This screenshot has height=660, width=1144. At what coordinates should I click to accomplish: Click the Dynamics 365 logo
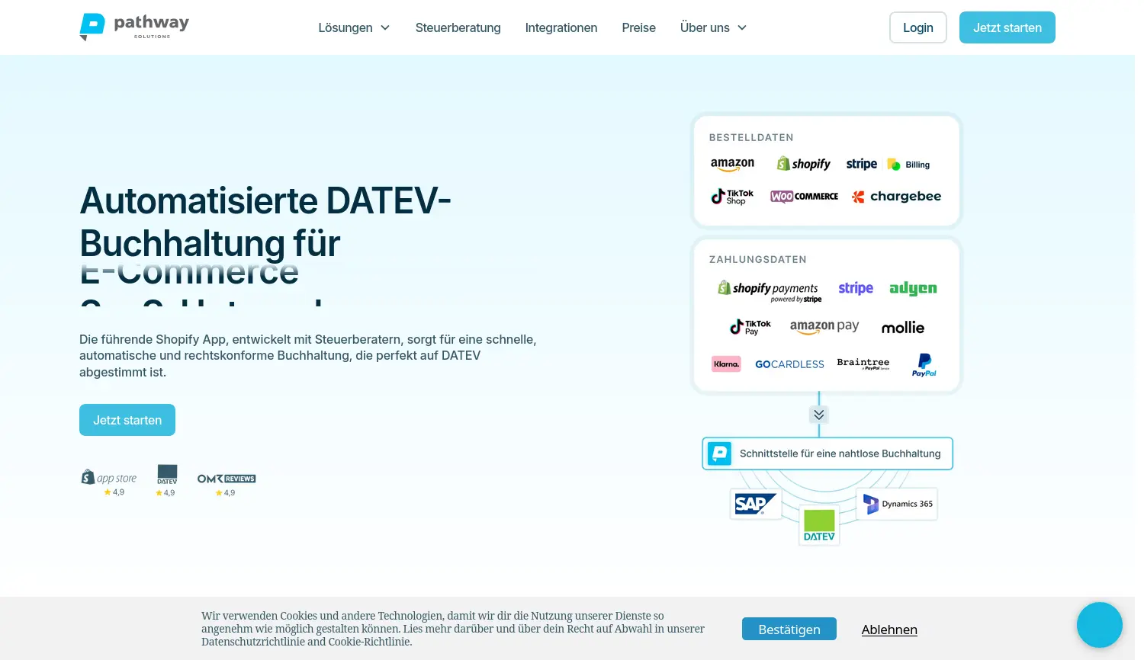pyautogui.click(x=896, y=504)
